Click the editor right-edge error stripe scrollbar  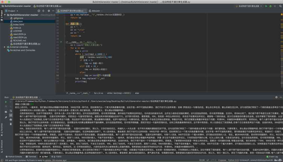(x=282, y=53)
